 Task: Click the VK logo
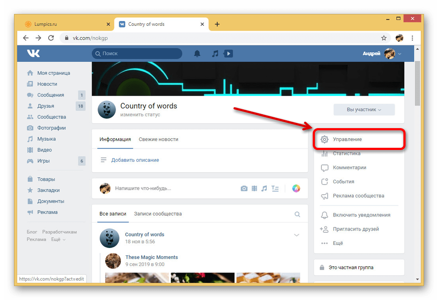point(33,53)
